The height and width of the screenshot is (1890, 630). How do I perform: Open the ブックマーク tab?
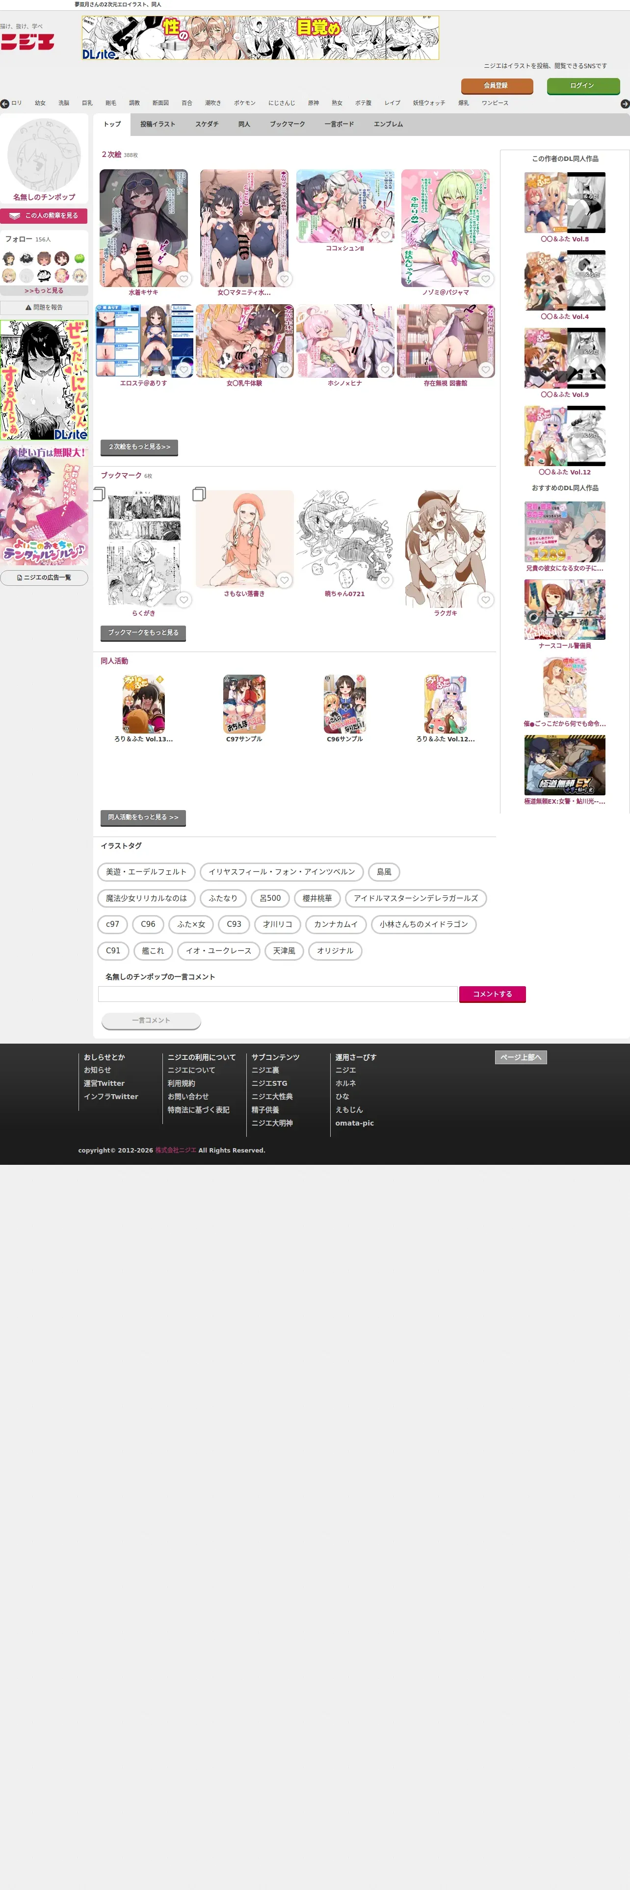pyautogui.click(x=288, y=125)
